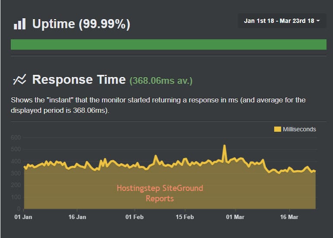Click the 16 Jan axis label
Viewport: 333px width, 238px height.
77,217
